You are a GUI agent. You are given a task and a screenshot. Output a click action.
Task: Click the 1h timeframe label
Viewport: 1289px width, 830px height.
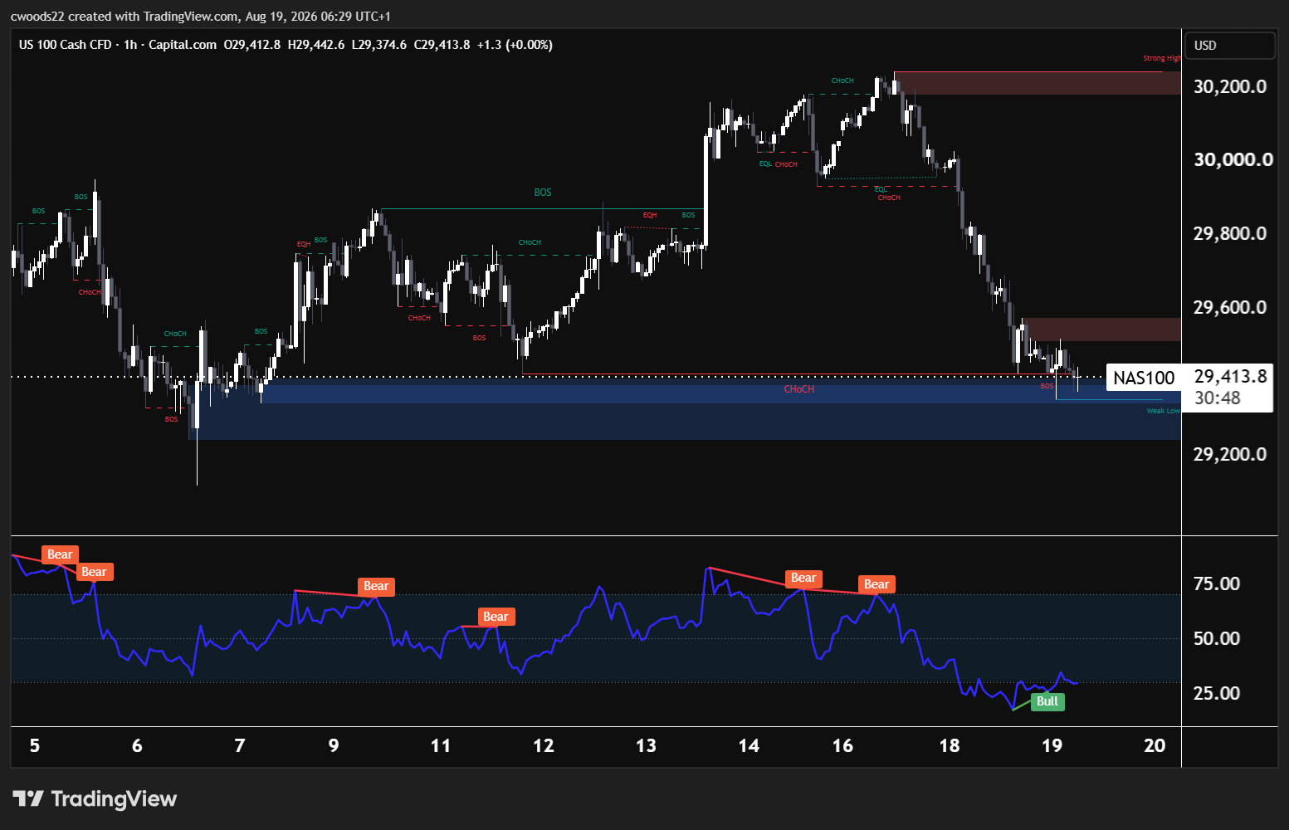130,45
